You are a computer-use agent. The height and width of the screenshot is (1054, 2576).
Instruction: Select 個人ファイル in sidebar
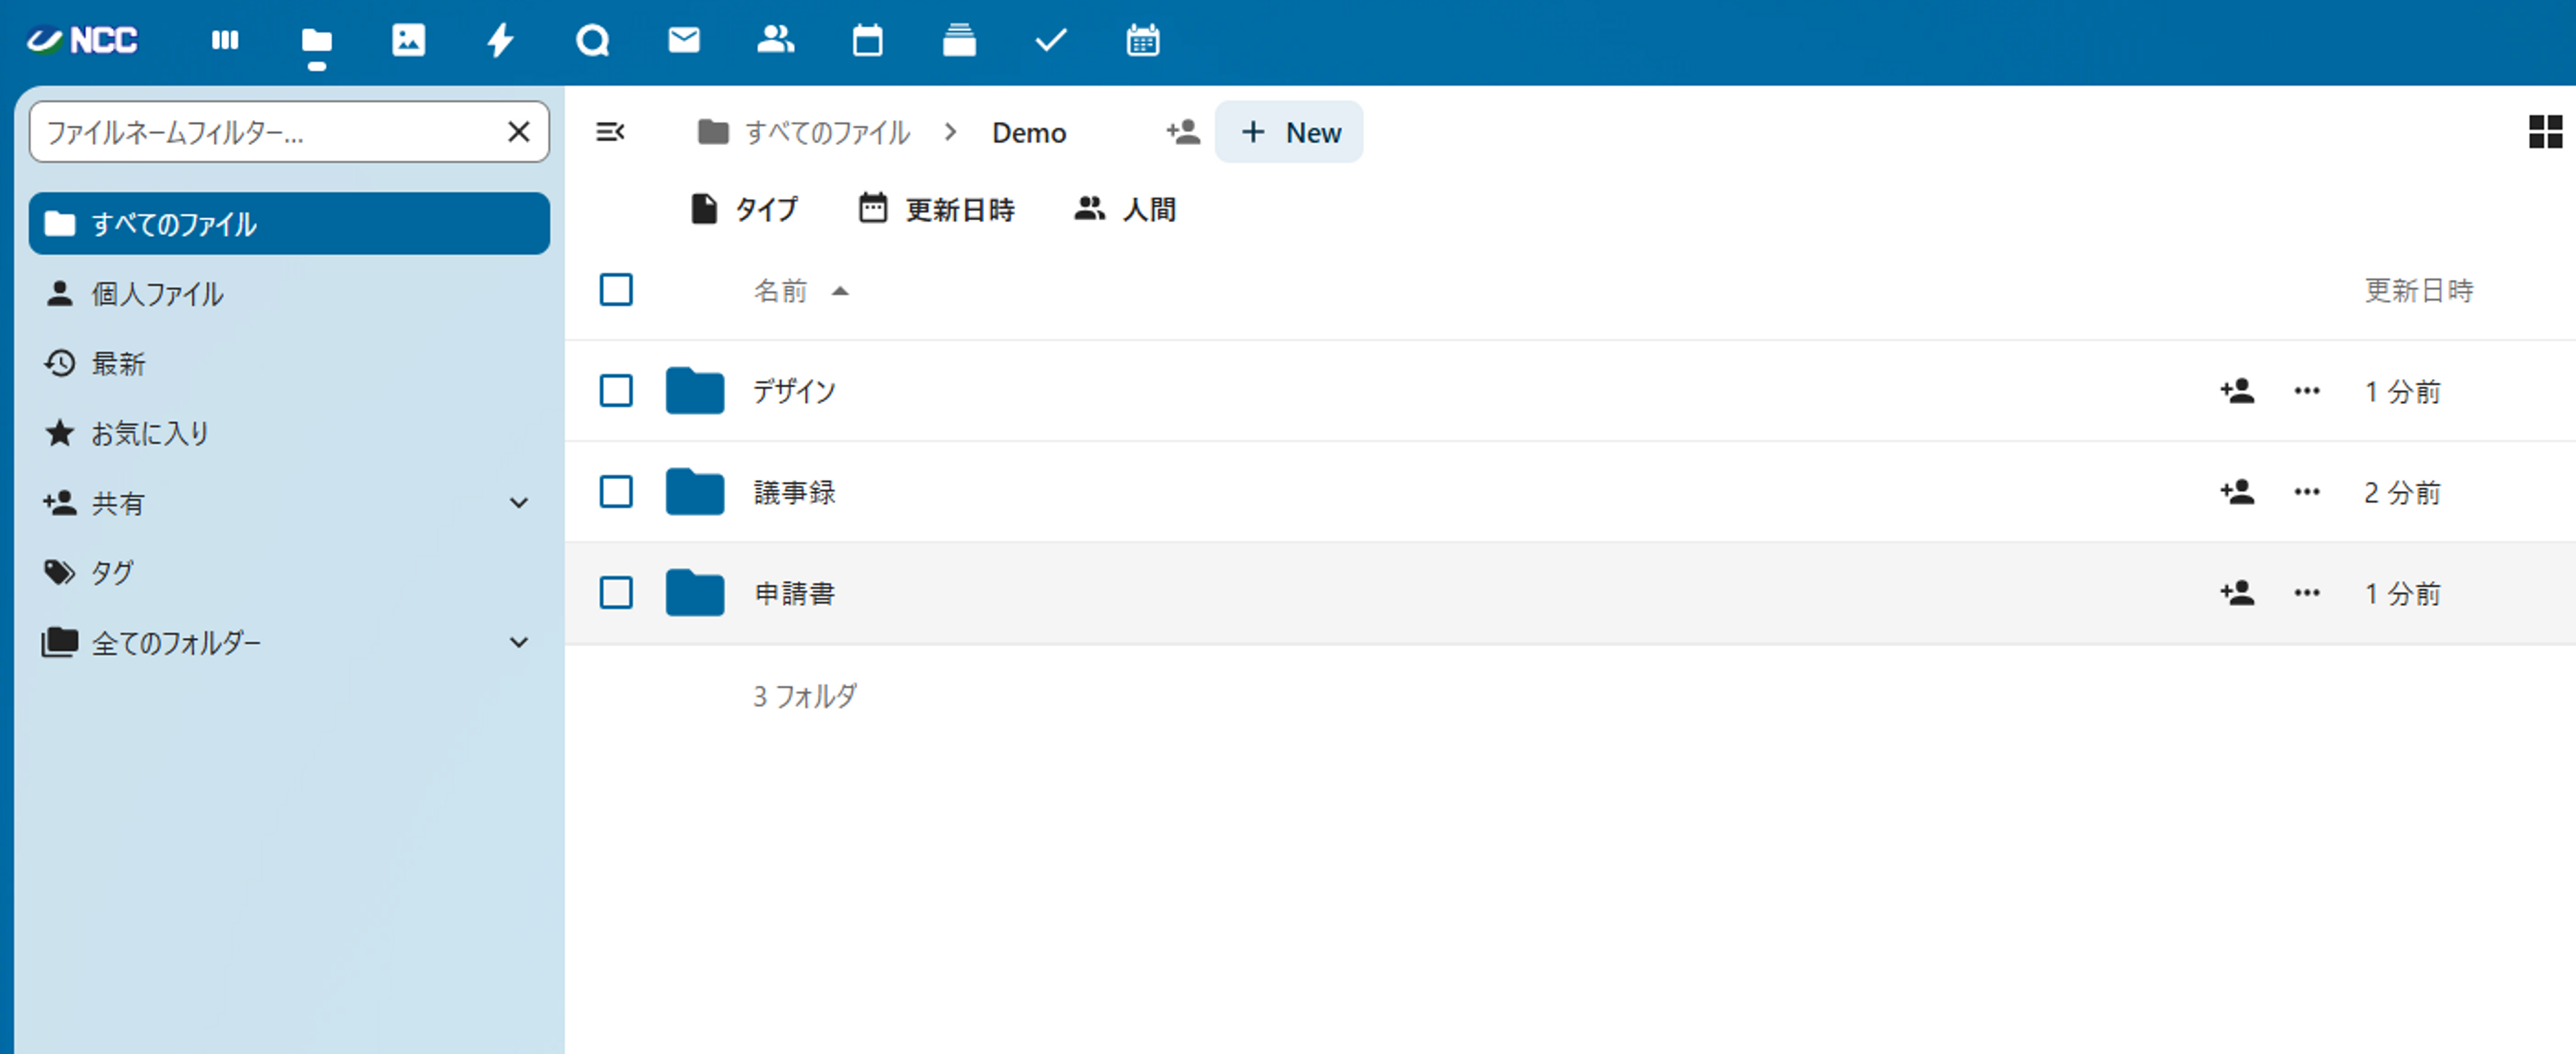(289, 294)
